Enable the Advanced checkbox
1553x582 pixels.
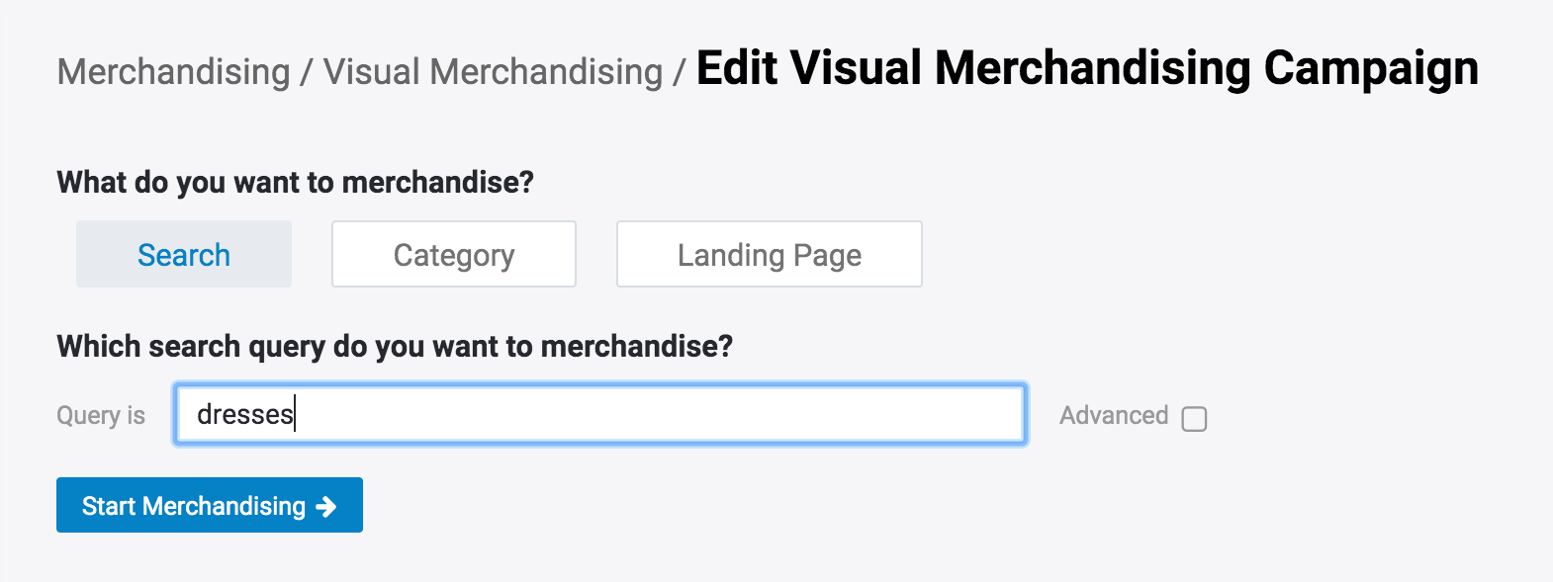[x=1194, y=418]
